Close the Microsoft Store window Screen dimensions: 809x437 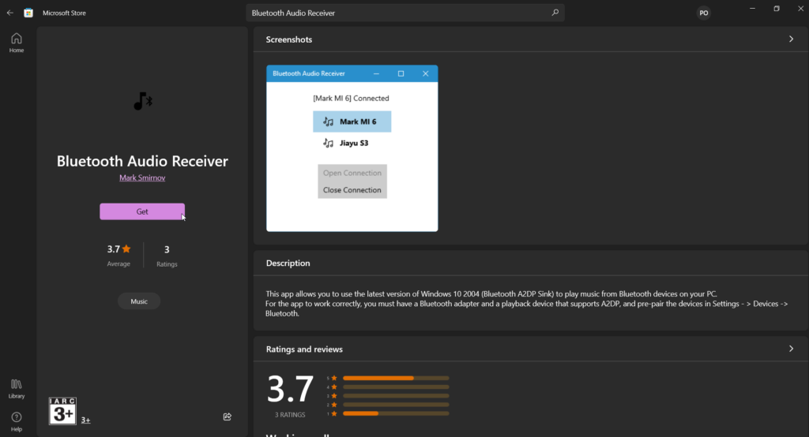point(800,9)
